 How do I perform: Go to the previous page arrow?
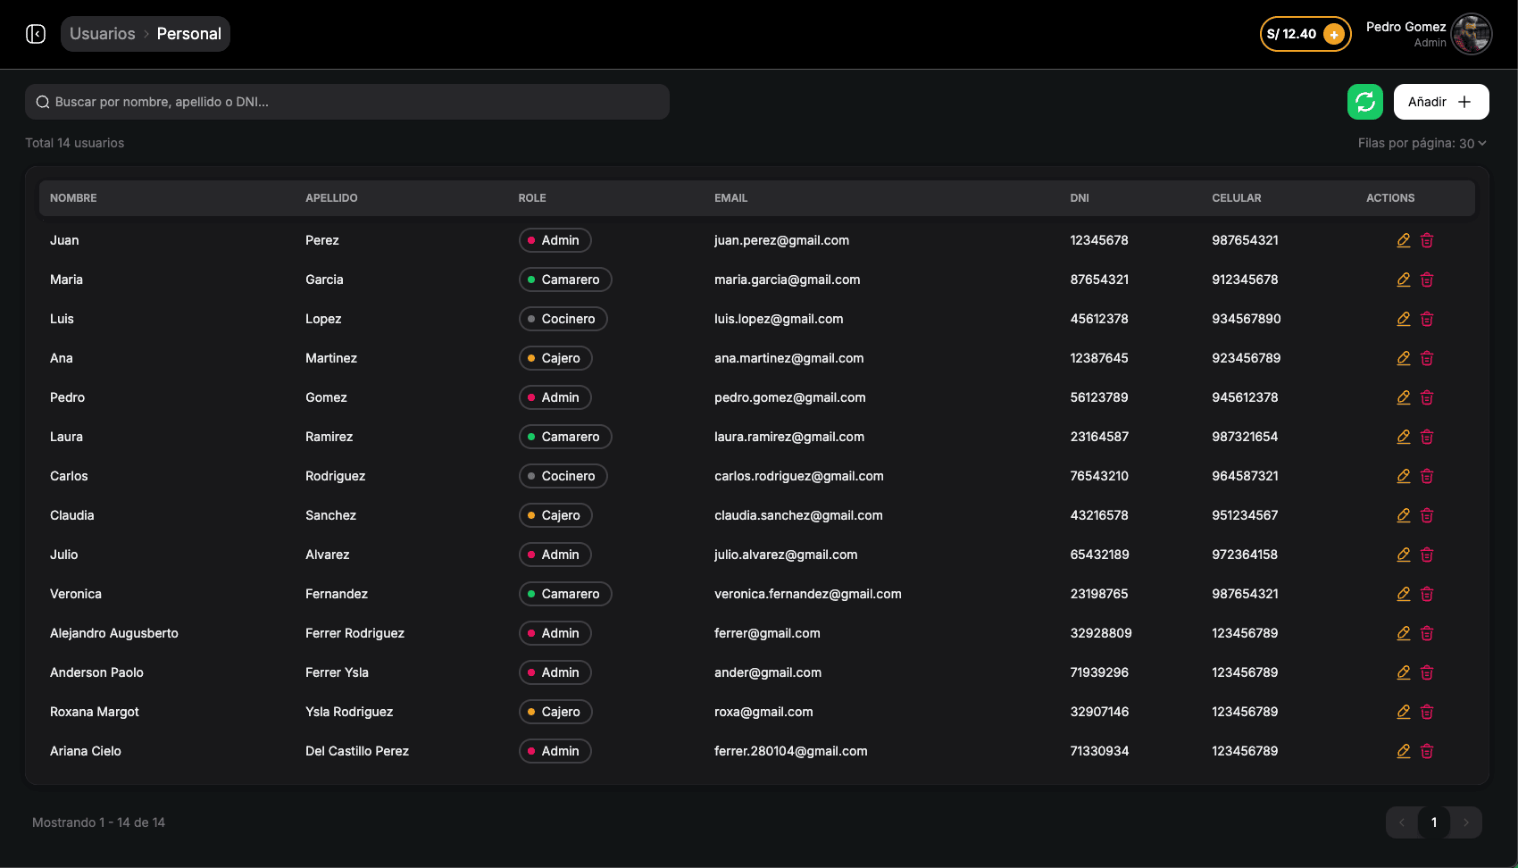click(1402, 822)
